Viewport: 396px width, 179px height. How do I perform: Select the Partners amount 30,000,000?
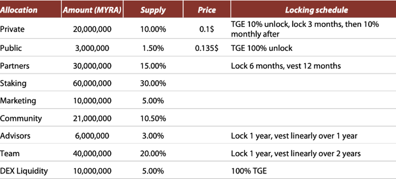coord(92,66)
